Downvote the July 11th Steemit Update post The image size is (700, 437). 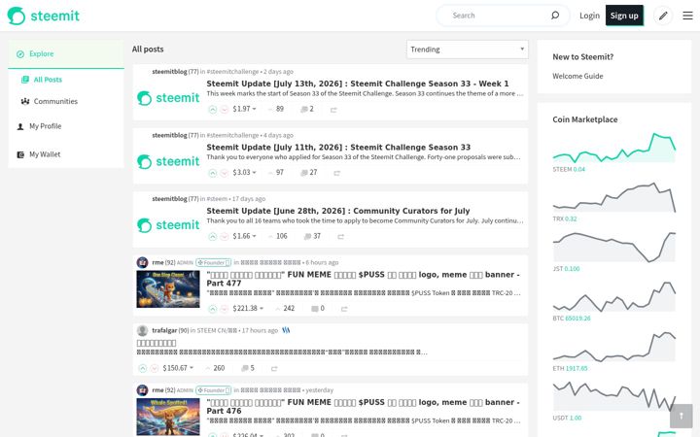[x=225, y=173]
